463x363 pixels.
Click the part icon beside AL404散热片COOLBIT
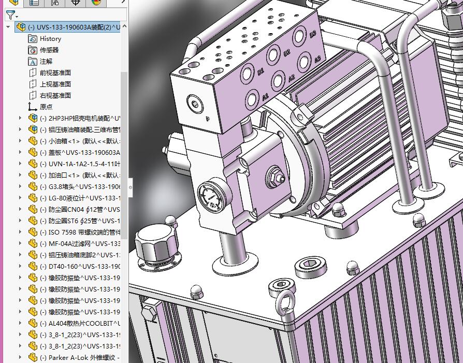click(x=33, y=323)
